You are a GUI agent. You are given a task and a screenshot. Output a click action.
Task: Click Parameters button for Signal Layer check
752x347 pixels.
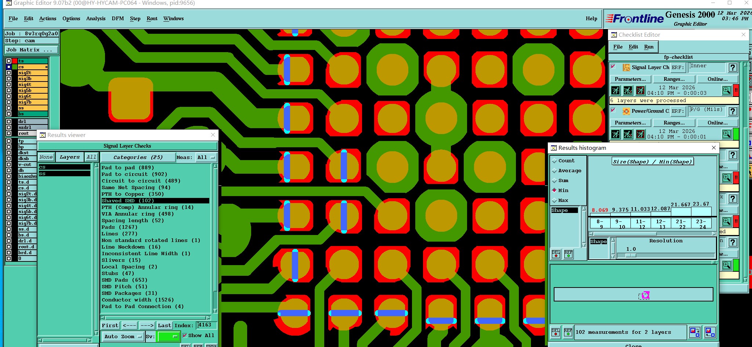click(x=630, y=79)
